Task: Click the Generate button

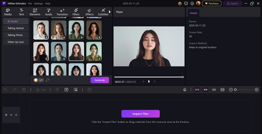Action: pos(100,80)
